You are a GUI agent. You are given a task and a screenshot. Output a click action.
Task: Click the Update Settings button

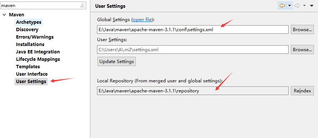tap(117, 61)
